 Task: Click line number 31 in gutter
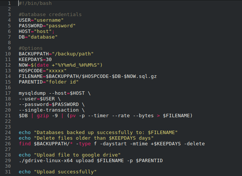tap(8, 172)
